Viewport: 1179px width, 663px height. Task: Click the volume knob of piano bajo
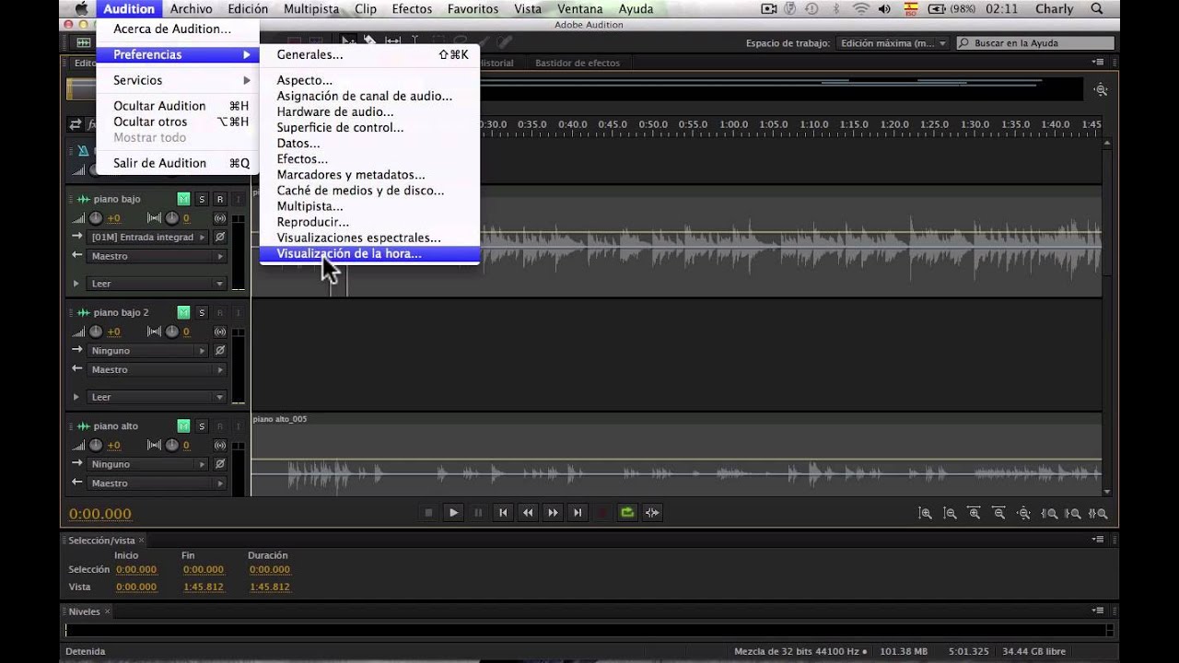(x=96, y=218)
